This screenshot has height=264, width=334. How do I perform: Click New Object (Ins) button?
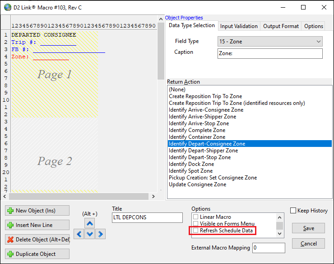[x=37, y=211]
